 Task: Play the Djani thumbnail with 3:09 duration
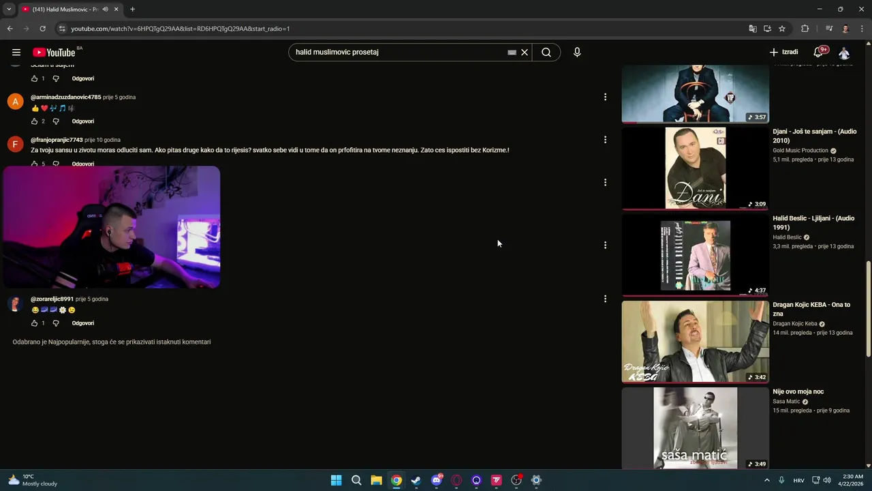tap(695, 168)
